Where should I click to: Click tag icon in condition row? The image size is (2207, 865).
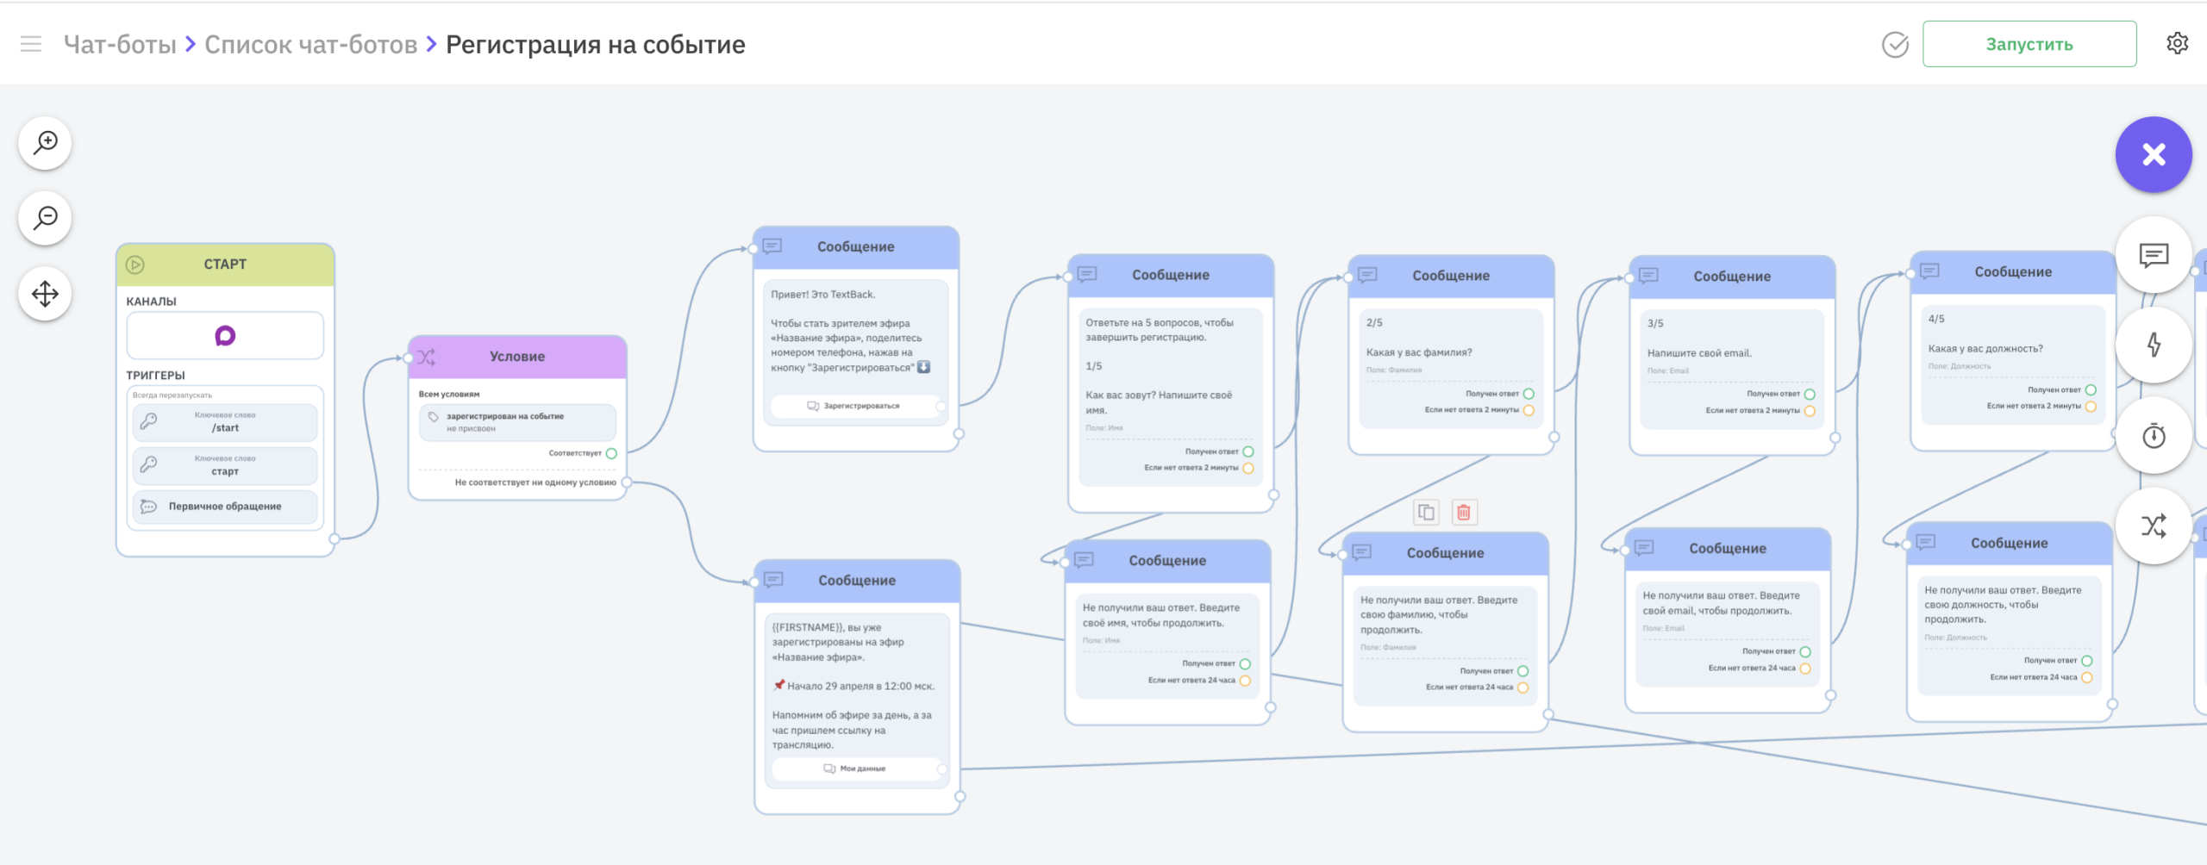[x=434, y=417]
